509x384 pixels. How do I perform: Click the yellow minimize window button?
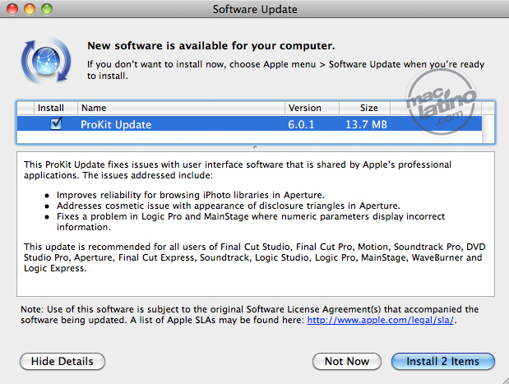point(30,9)
